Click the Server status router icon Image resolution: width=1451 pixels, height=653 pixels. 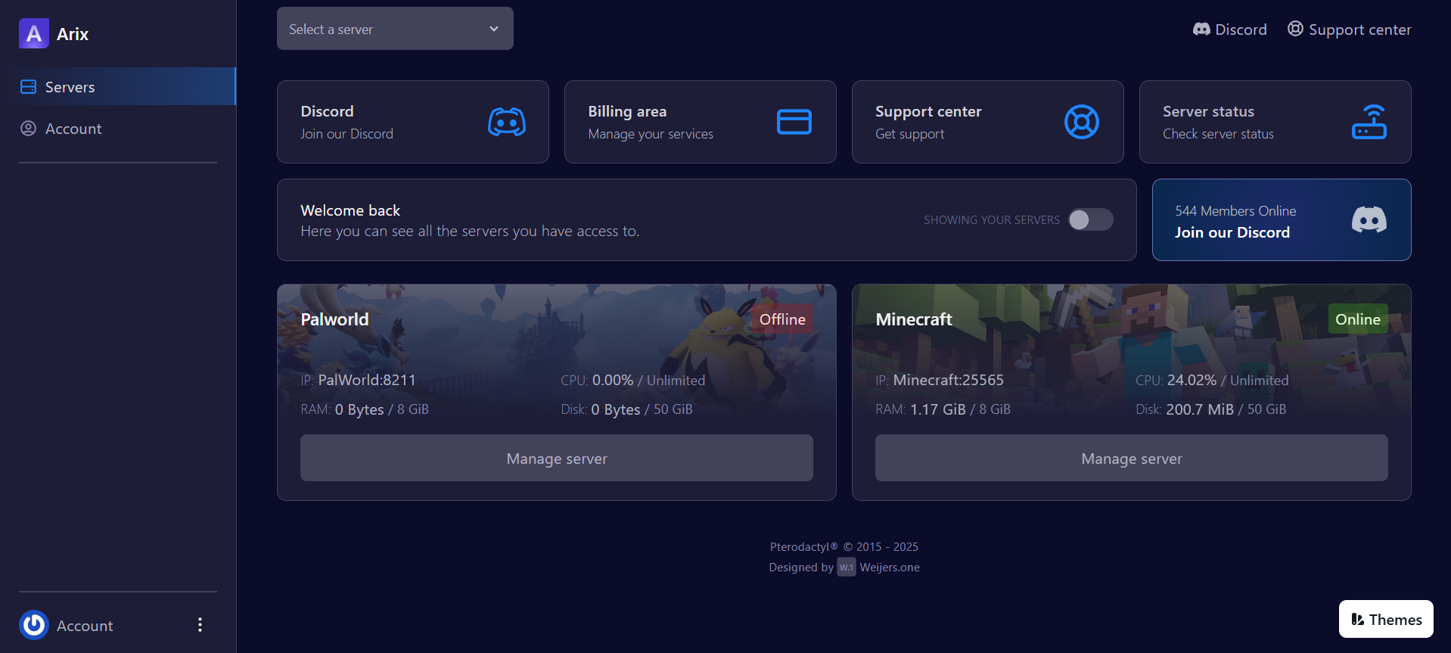tap(1369, 122)
